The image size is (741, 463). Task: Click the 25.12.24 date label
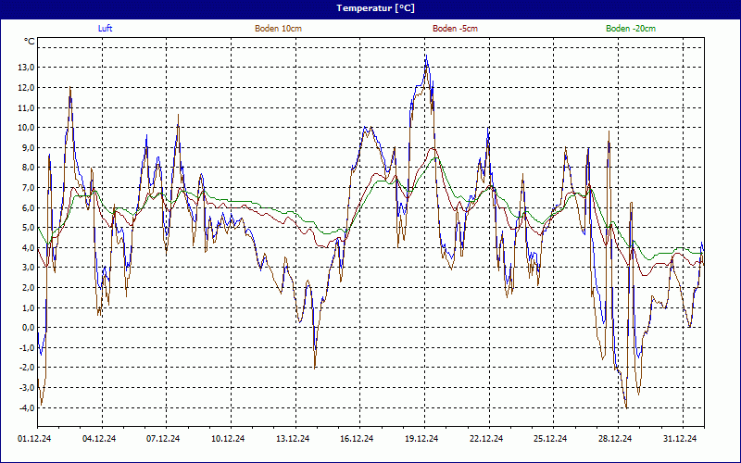[x=550, y=439]
